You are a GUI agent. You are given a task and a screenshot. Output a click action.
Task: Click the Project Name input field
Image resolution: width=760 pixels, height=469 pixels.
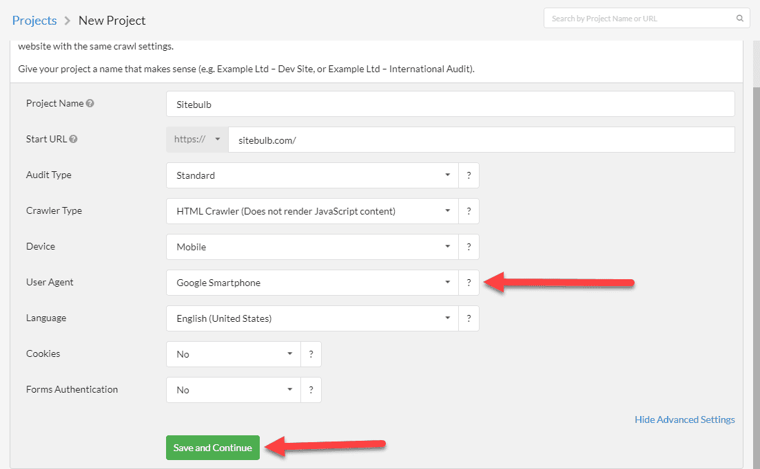click(450, 104)
